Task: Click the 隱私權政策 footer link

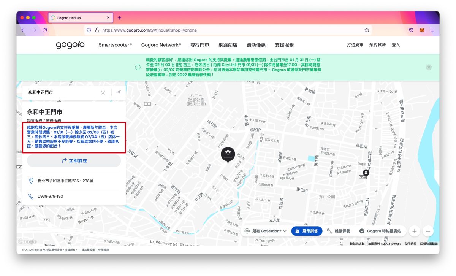Action: pyautogui.click(x=88, y=250)
